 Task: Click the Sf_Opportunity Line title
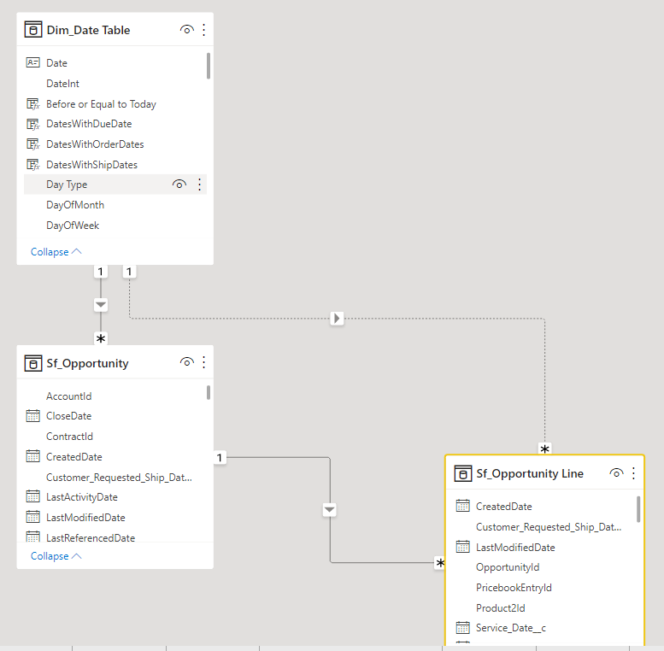[x=530, y=473]
